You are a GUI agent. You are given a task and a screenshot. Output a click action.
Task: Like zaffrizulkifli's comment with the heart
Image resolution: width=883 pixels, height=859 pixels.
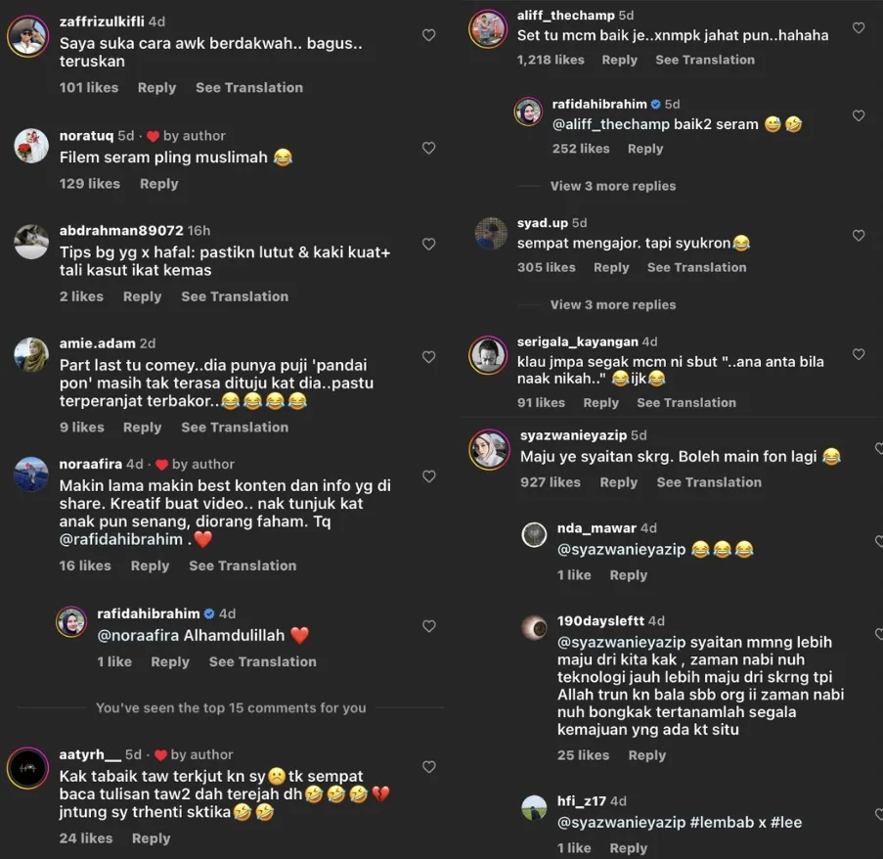[x=428, y=35]
